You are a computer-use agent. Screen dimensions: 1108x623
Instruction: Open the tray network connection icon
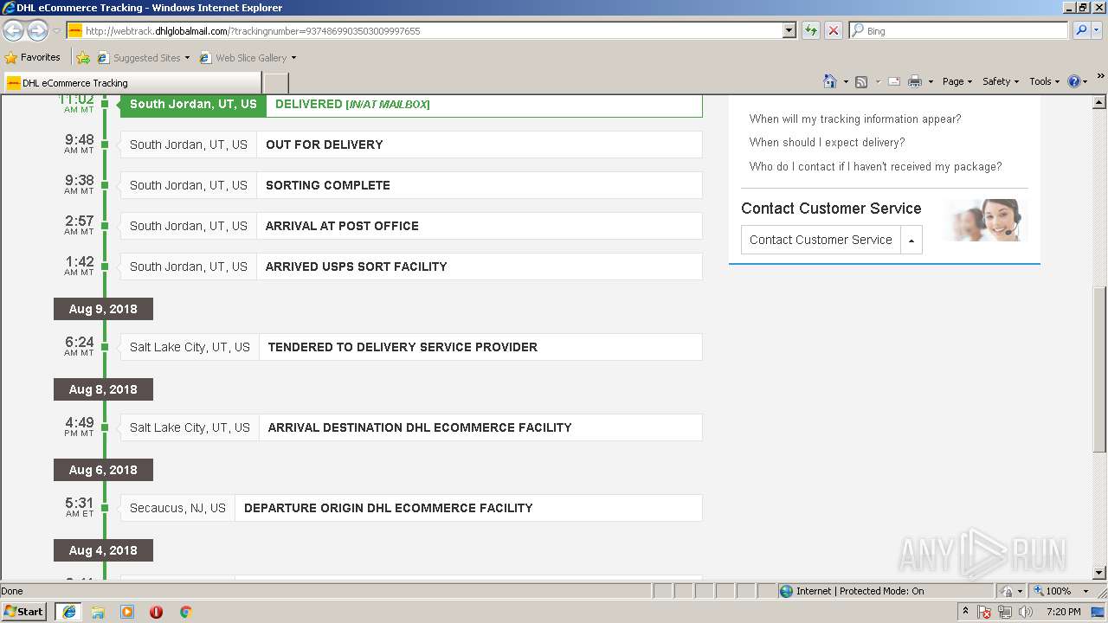click(x=1005, y=612)
